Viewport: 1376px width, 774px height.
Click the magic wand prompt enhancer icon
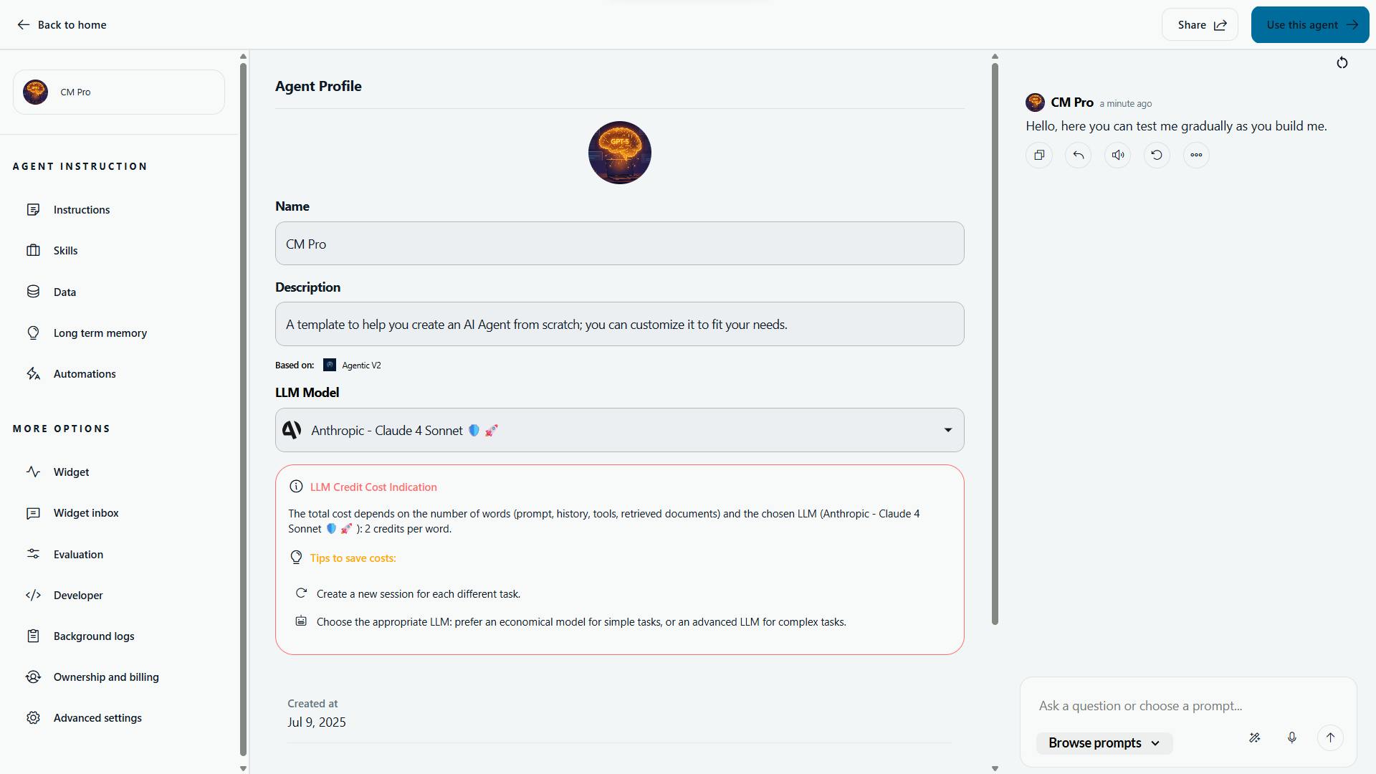[1254, 737]
